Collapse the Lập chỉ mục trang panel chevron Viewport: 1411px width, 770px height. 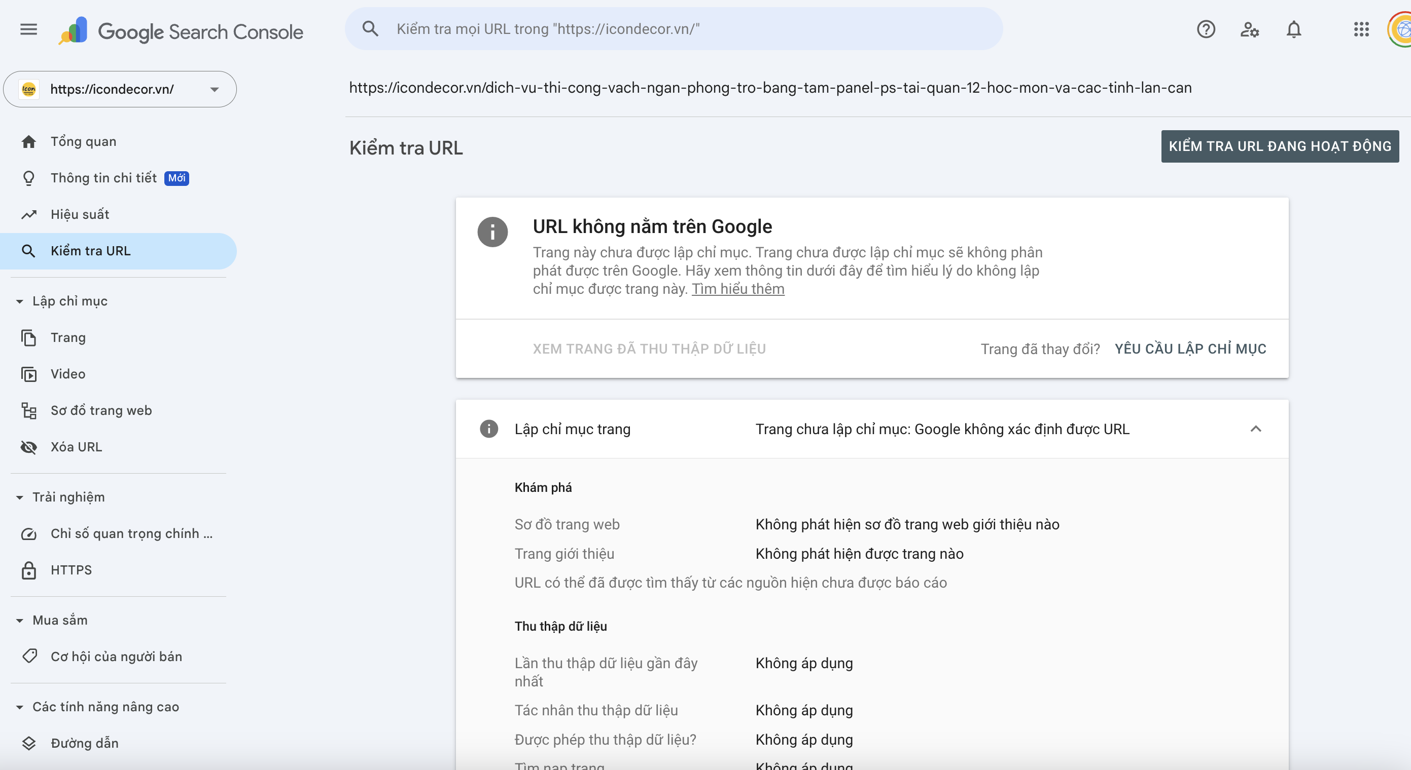(x=1255, y=429)
